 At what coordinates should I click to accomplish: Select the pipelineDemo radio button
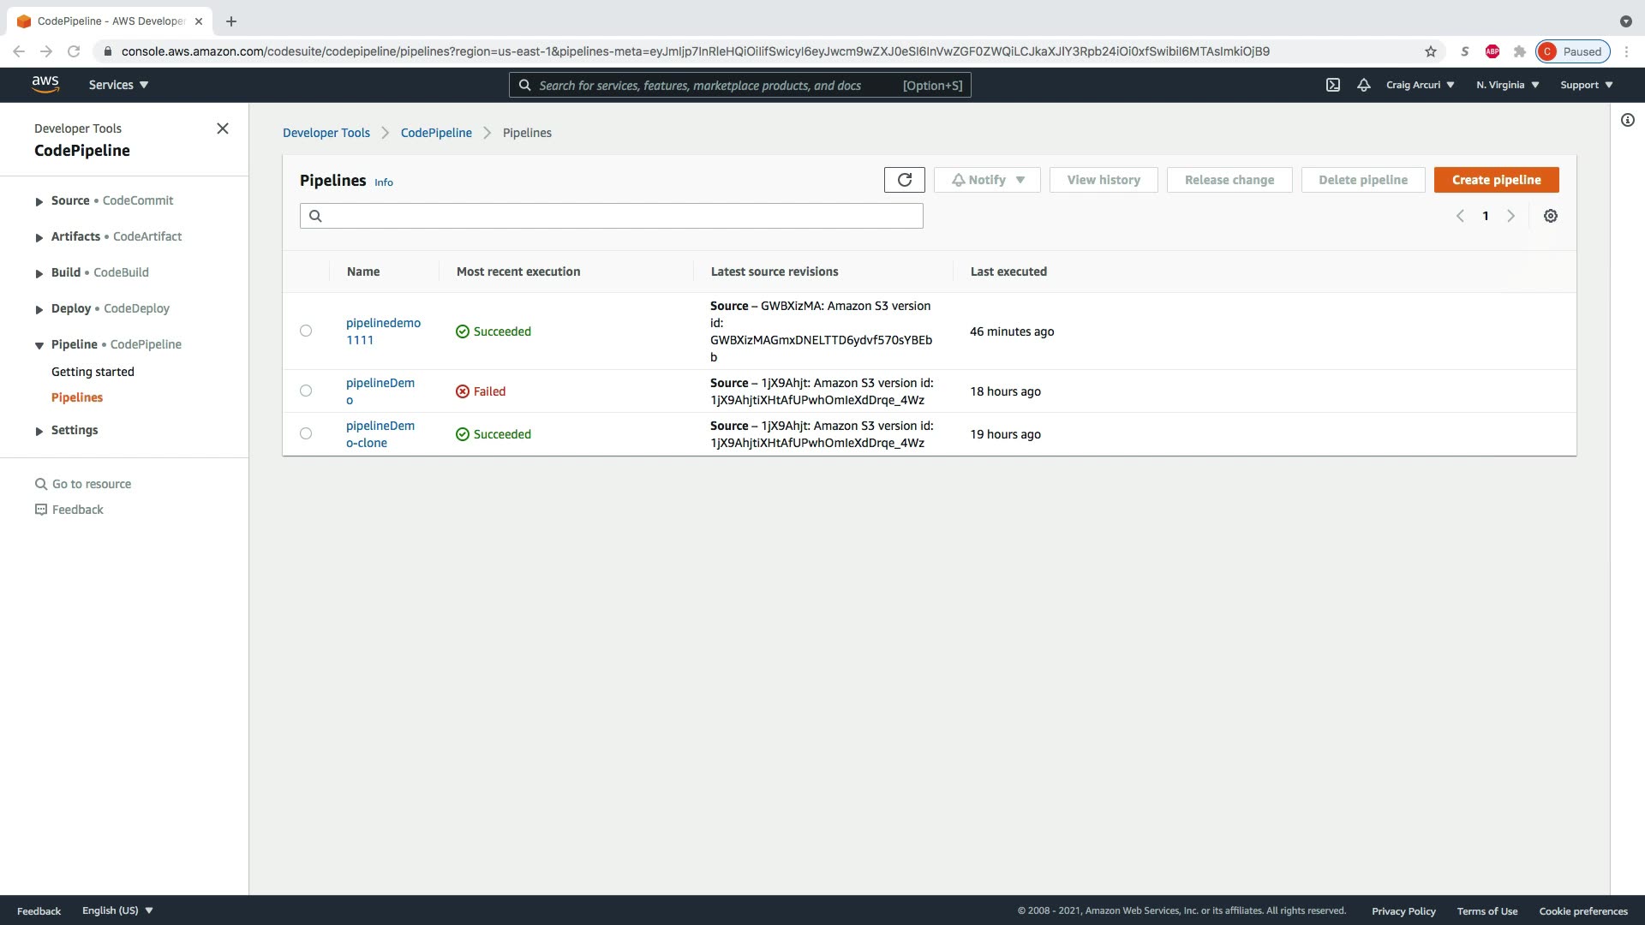tap(306, 391)
